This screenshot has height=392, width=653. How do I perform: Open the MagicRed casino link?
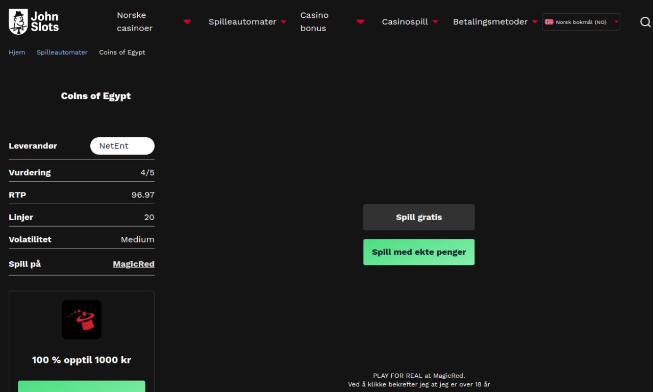[134, 264]
